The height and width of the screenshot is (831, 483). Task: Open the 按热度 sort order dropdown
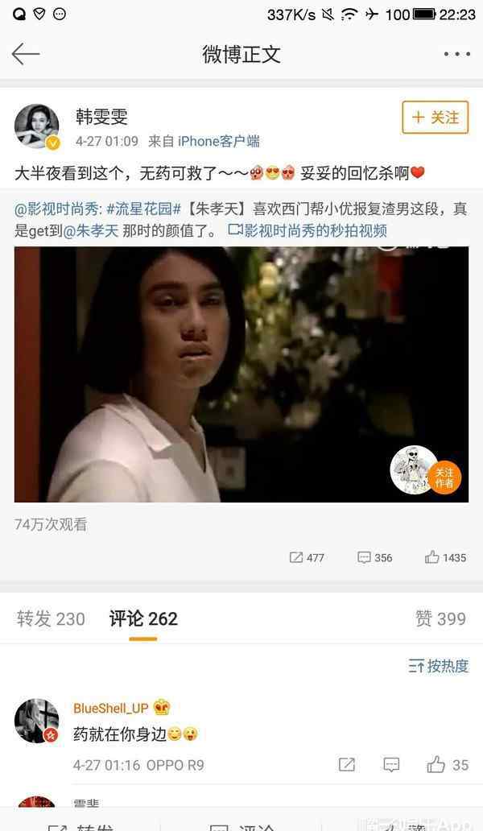tap(439, 666)
